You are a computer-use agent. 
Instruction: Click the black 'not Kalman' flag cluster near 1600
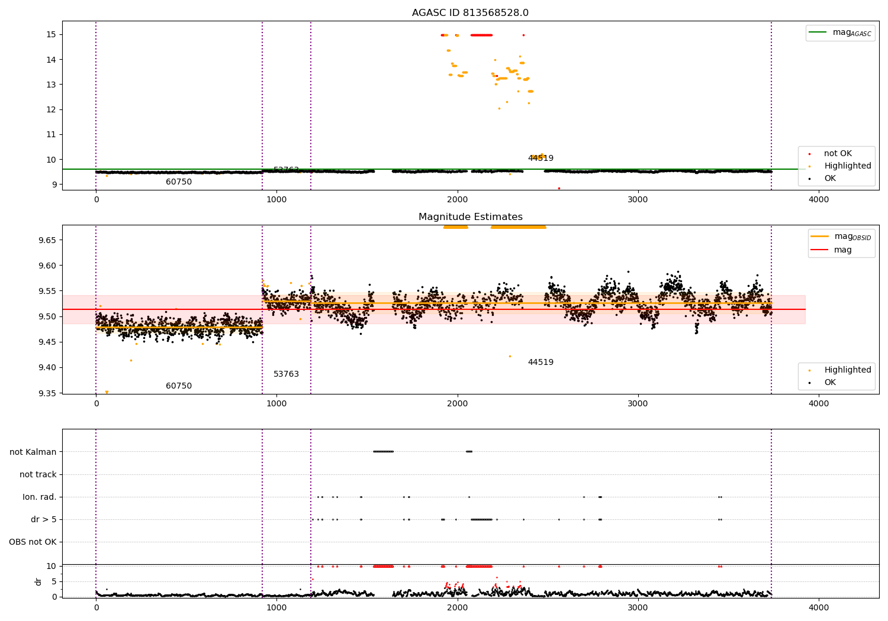384,452
